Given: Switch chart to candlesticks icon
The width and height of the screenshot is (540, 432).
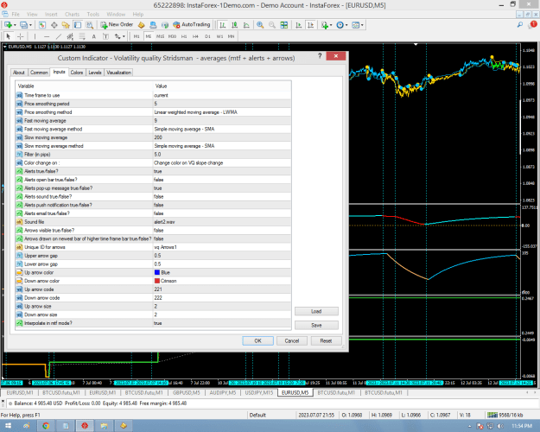Looking at the screenshot, I should [x=234, y=25].
